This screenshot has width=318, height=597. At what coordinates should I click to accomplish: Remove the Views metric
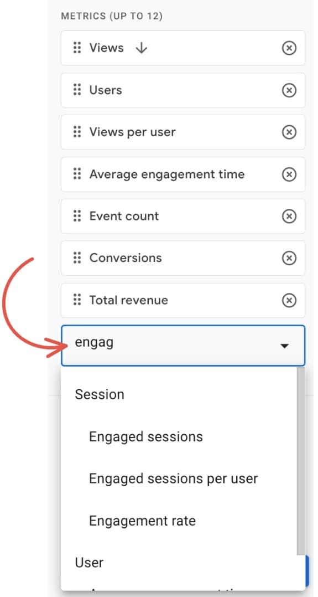tap(289, 48)
